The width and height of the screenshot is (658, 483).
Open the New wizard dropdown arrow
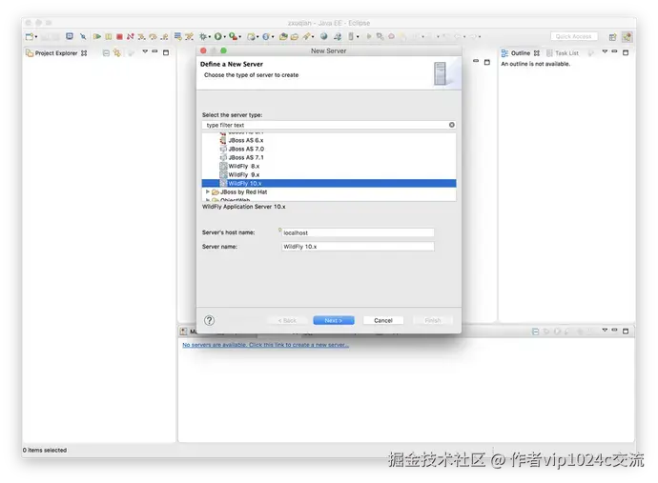(x=36, y=37)
